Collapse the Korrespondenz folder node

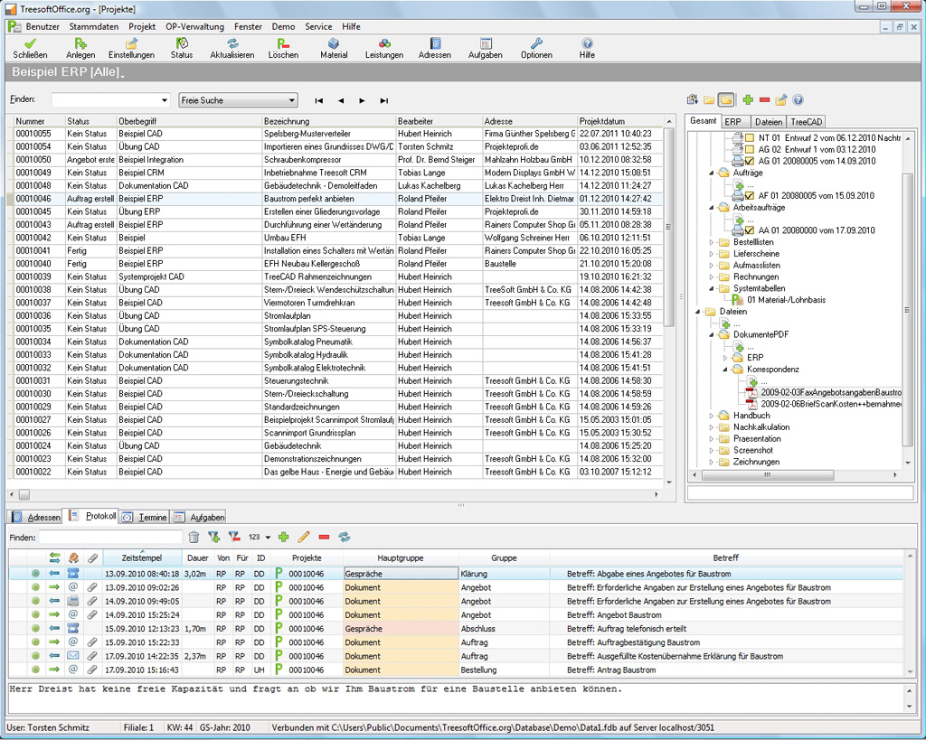coord(725,370)
